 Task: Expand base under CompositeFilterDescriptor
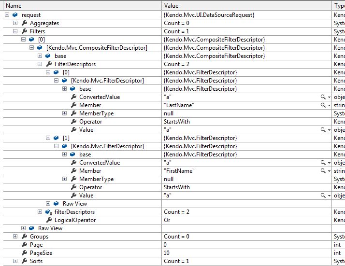point(40,56)
